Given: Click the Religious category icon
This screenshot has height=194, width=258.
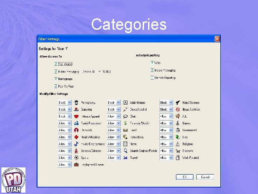Looking at the screenshot, I should [x=178, y=144].
